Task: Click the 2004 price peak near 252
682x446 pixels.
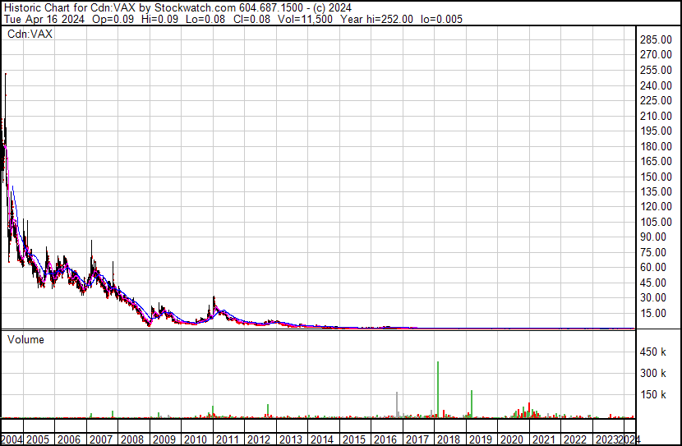Action: 6,75
